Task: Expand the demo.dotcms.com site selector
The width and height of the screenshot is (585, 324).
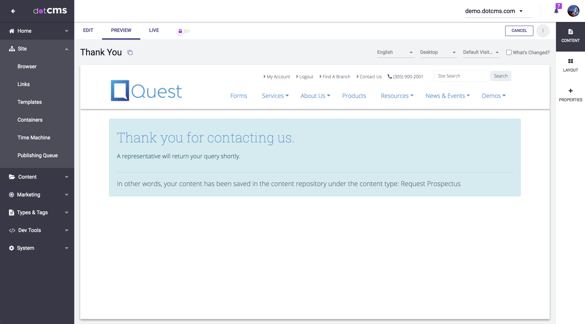Action: click(x=494, y=11)
